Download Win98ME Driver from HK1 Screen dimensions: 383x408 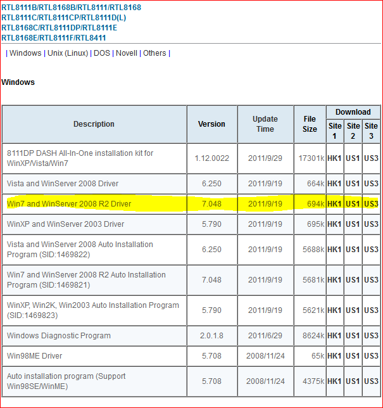334,355
